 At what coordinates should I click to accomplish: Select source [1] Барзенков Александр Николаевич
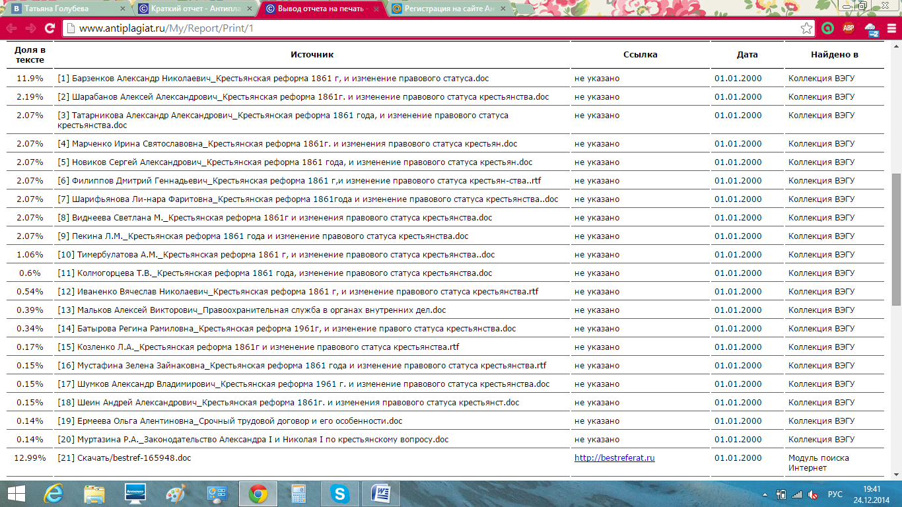(273, 78)
